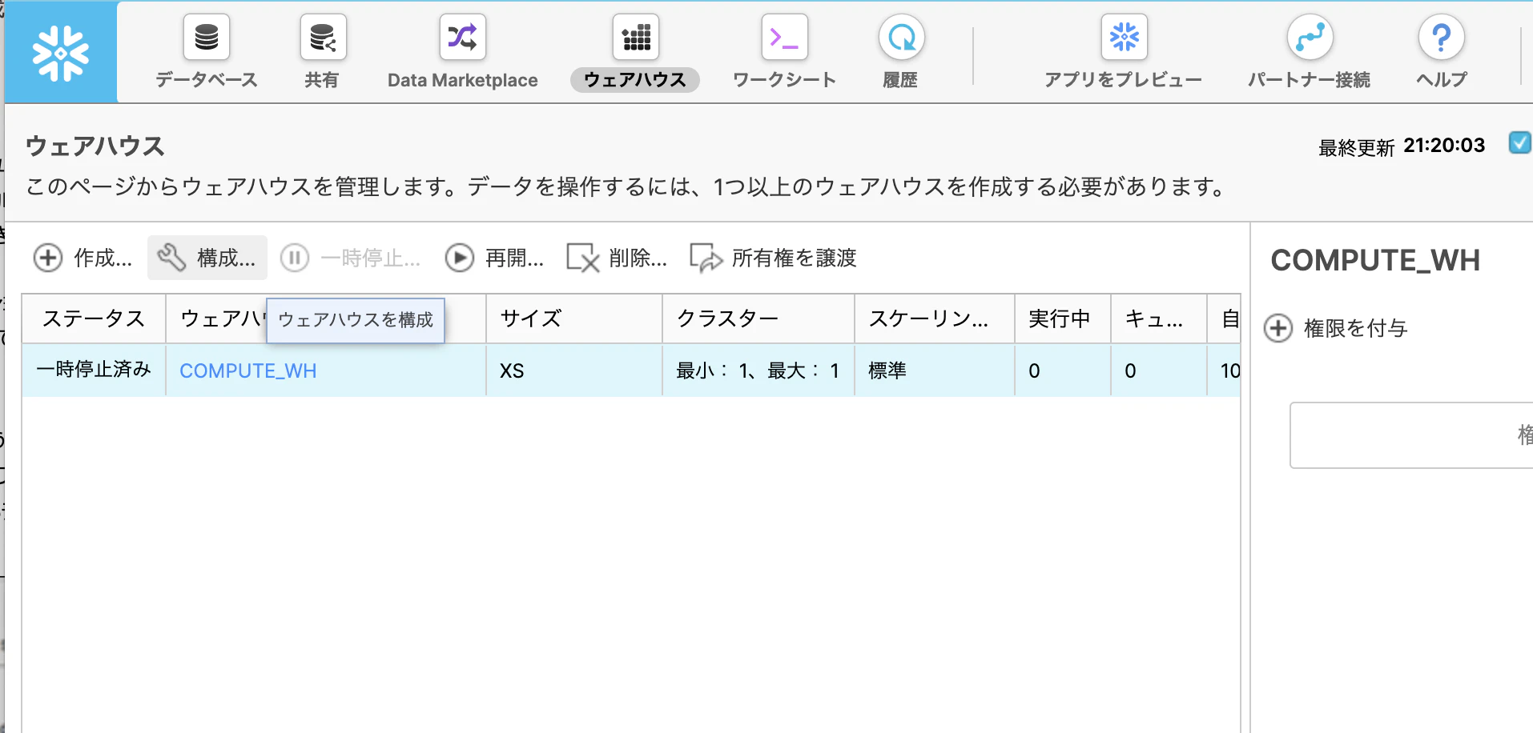Screen dimensions: 1533x733
Task: Open the Data Marketplace shuffle icon
Action: (462, 37)
